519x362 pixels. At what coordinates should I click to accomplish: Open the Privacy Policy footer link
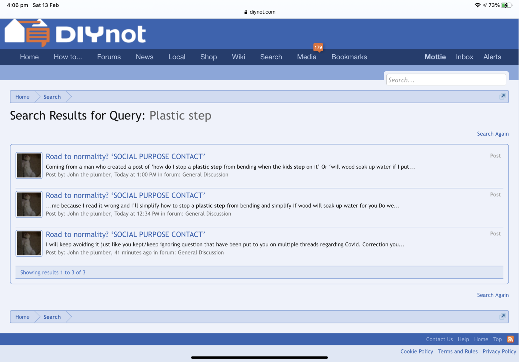pos(499,351)
